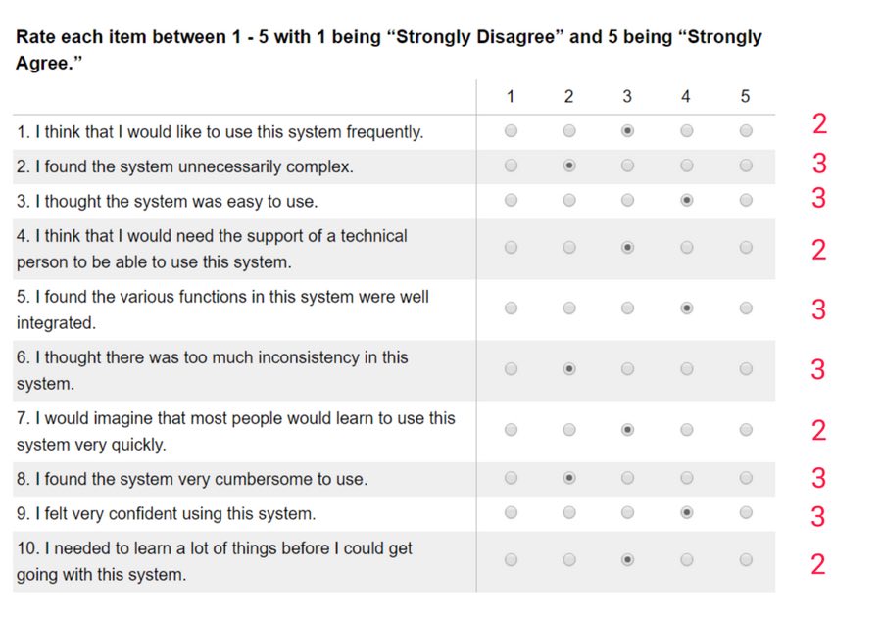Select rating 1 for "too much inconsistency" statement
The image size is (882, 617).
click(x=511, y=369)
